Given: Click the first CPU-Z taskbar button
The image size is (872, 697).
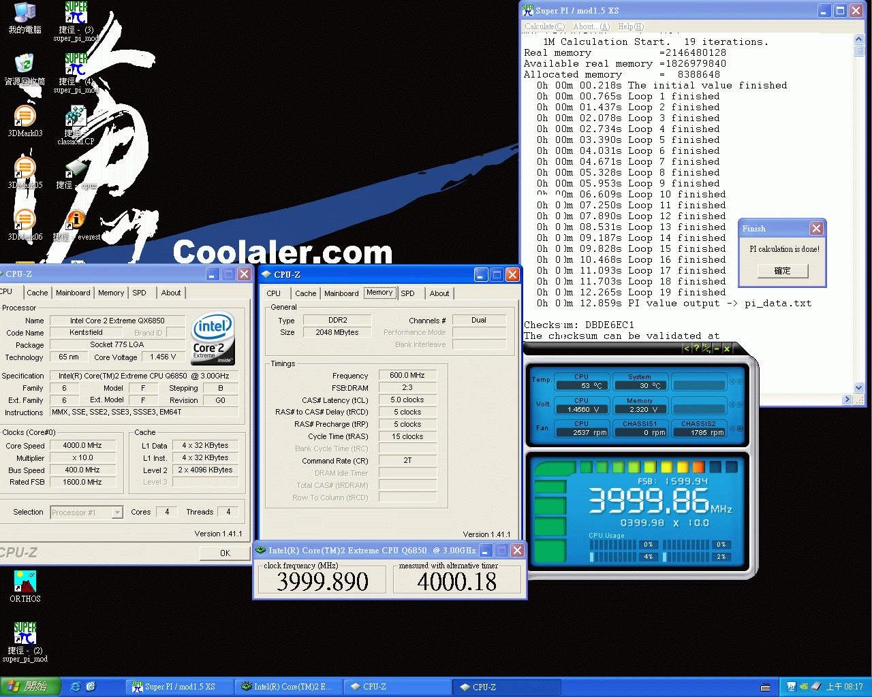Looking at the screenshot, I should pos(398,687).
